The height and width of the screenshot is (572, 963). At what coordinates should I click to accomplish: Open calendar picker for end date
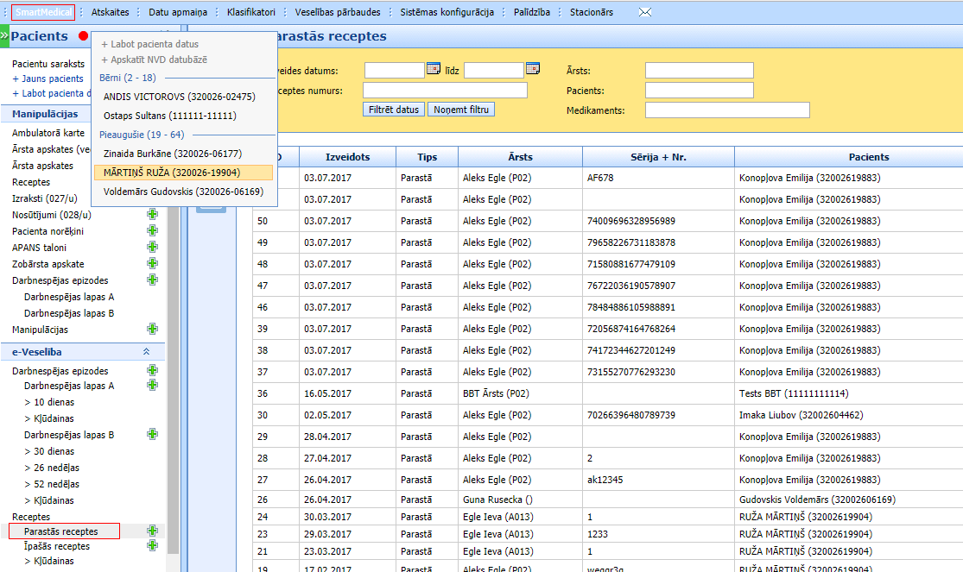pyautogui.click(x=533, y=69)
